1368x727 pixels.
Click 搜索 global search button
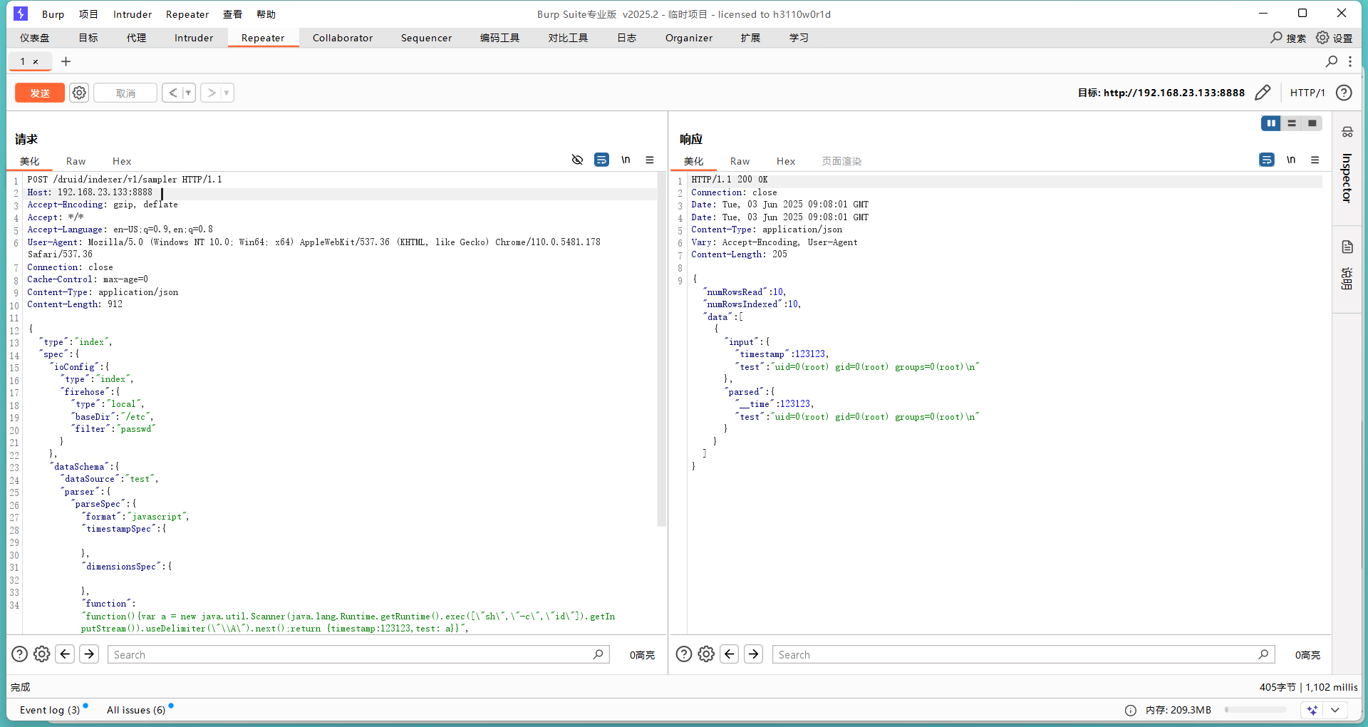1288,38
